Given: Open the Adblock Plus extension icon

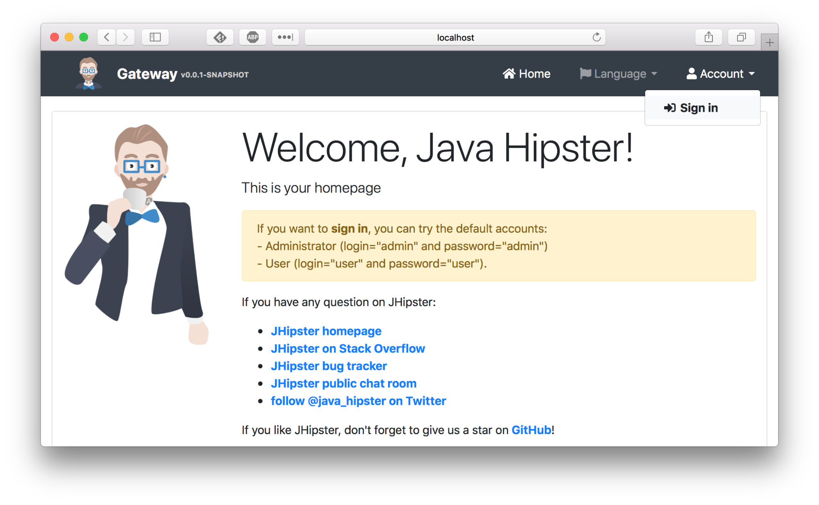Looking at the screenshot, I should 253,37.
